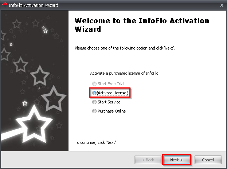Screen dimensions: 227x169
Task: Choose the Start Service radio option
Action: (x=94, y=102)
